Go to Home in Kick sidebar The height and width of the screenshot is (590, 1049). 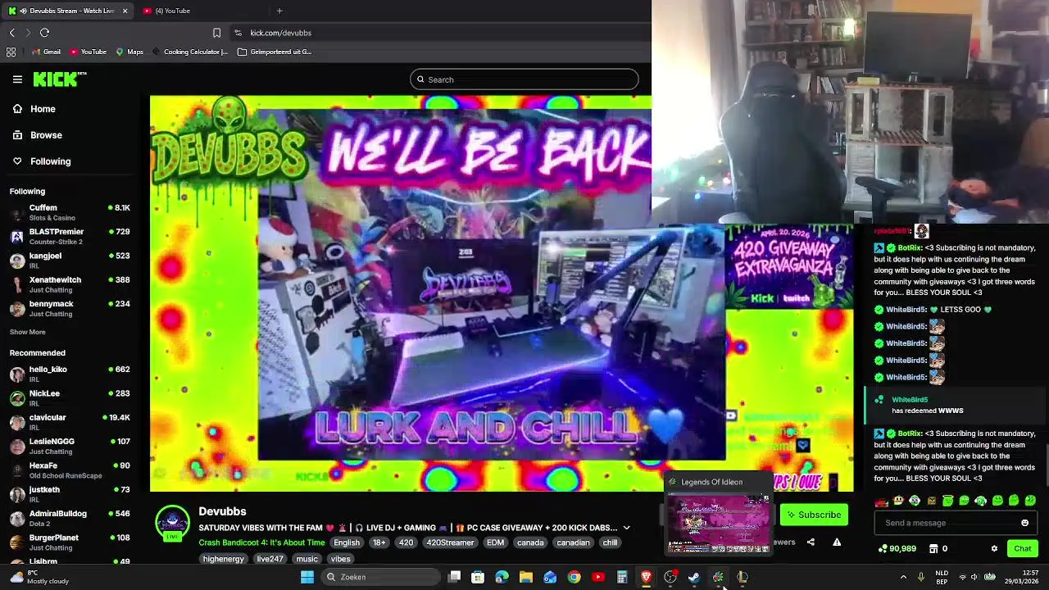34,109
